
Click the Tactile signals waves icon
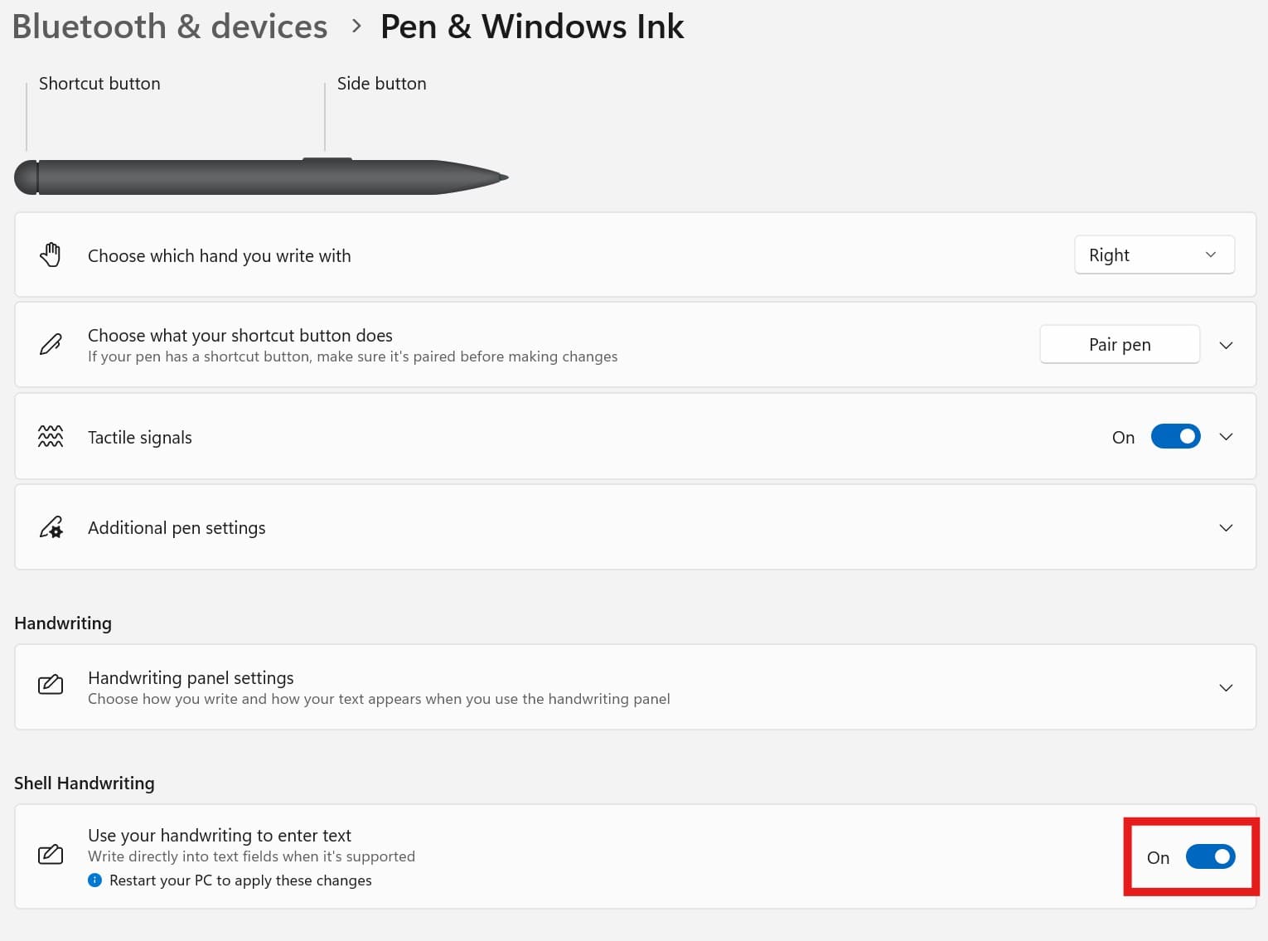pos(51,435)
